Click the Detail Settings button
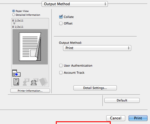 95,88
